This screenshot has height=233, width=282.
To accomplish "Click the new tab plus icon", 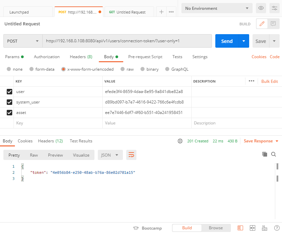I will click(161, 12).
